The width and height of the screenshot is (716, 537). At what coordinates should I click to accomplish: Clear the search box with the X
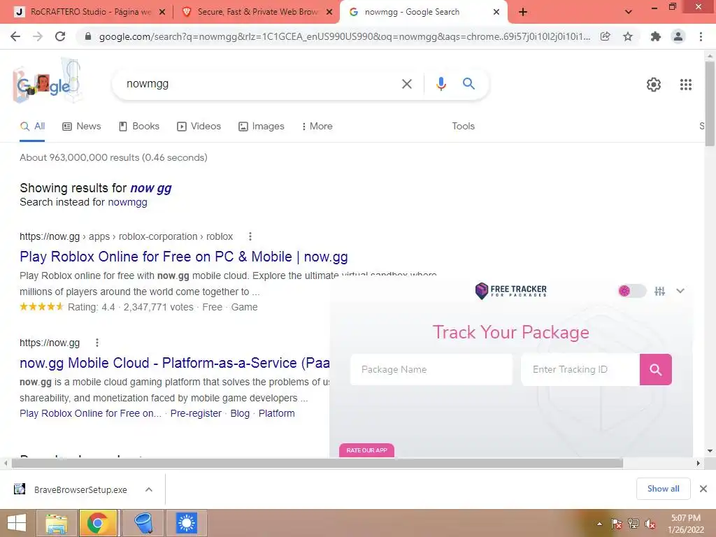(x=406, y=84)
